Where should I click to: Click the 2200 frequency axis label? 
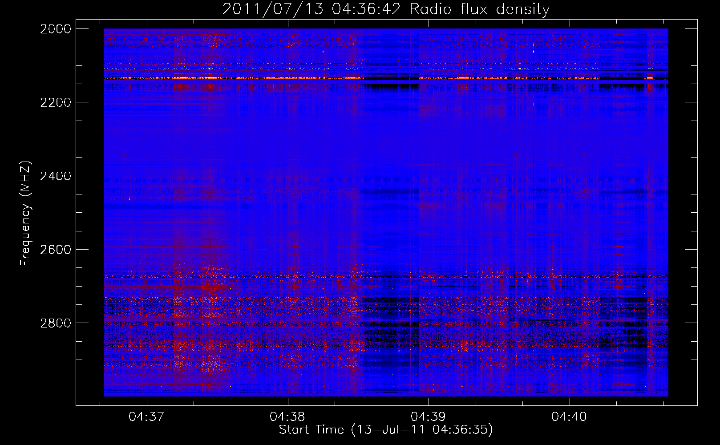pyautogui.click(x=56, y=102)
